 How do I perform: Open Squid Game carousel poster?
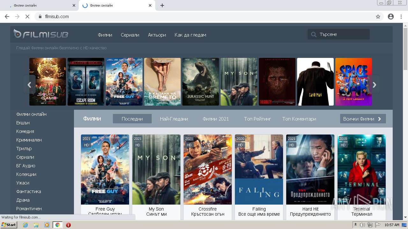click(47, 82)
